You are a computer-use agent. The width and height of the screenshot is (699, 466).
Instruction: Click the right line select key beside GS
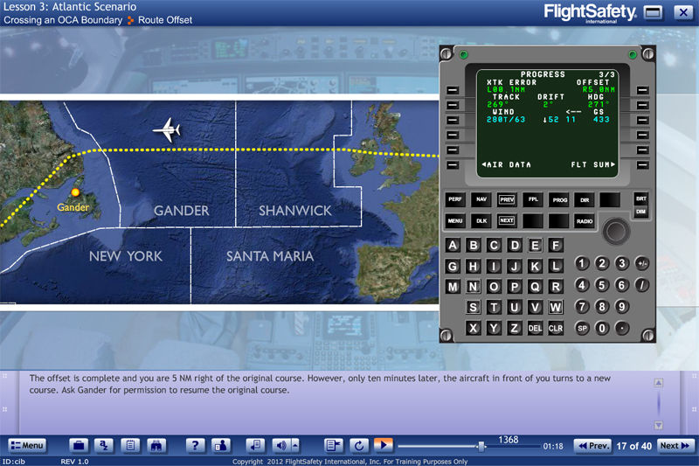tap(642, 121)
